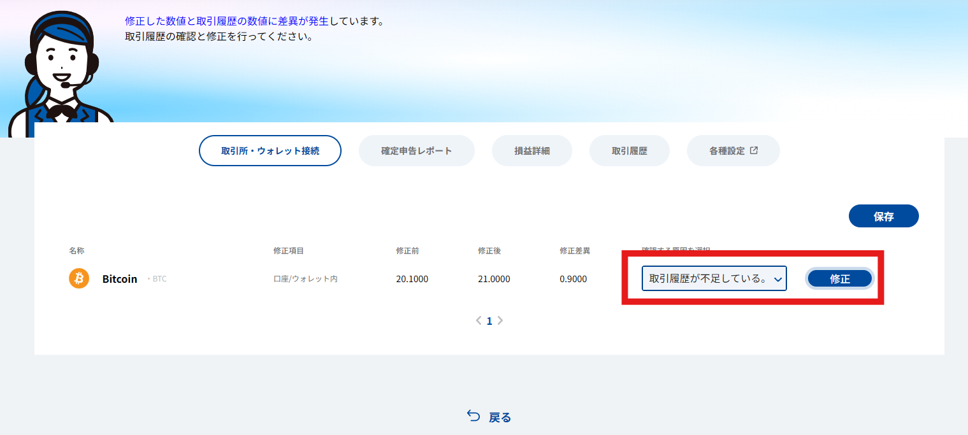The image size is (968, 435).
Task: Click the 修正後 column header
Action: pyautogui.click(x=489, y=251)
